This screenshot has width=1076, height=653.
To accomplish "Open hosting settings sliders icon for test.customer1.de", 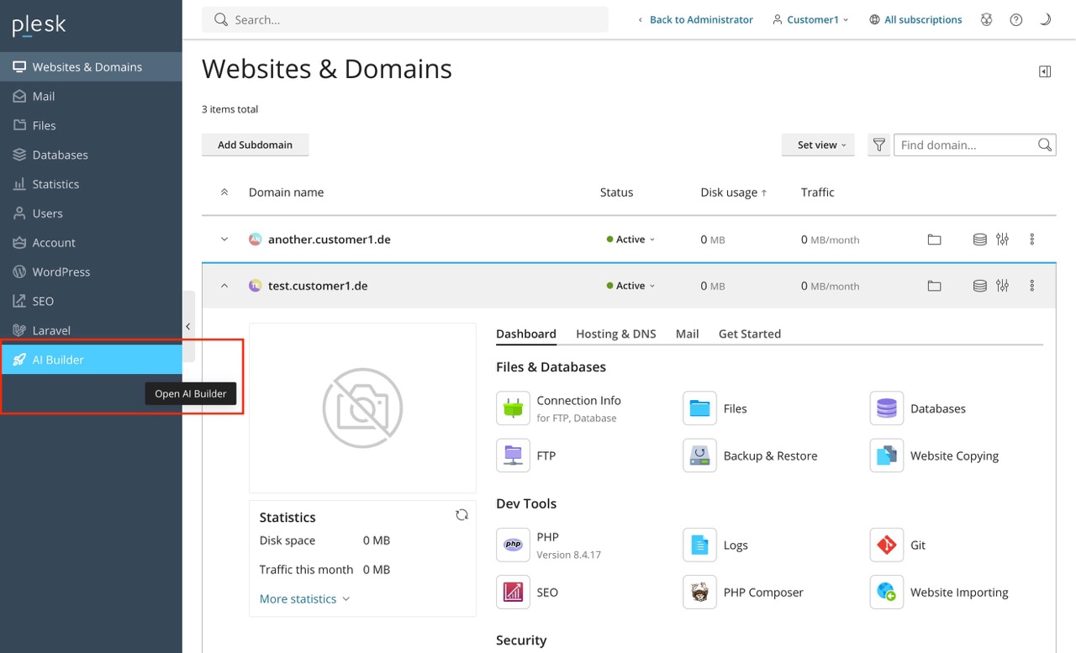I will click(x=1003, y=286).
